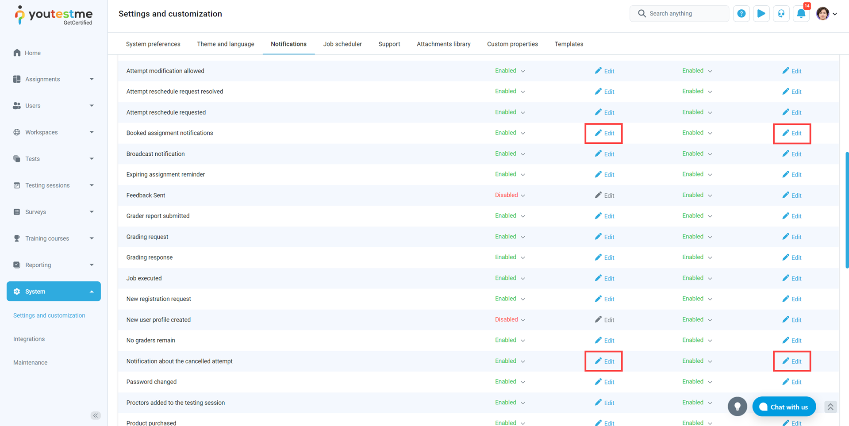Screen dimensions: 849x426
Task: Click the scroll-to-top arrow icon
Action: [x=830, y=407]
